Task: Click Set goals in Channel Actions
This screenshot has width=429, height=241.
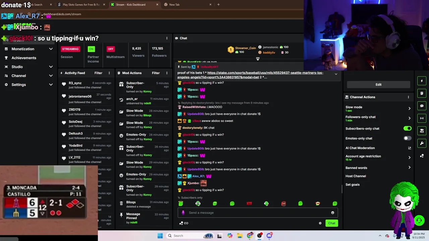Action: (353, 185)
